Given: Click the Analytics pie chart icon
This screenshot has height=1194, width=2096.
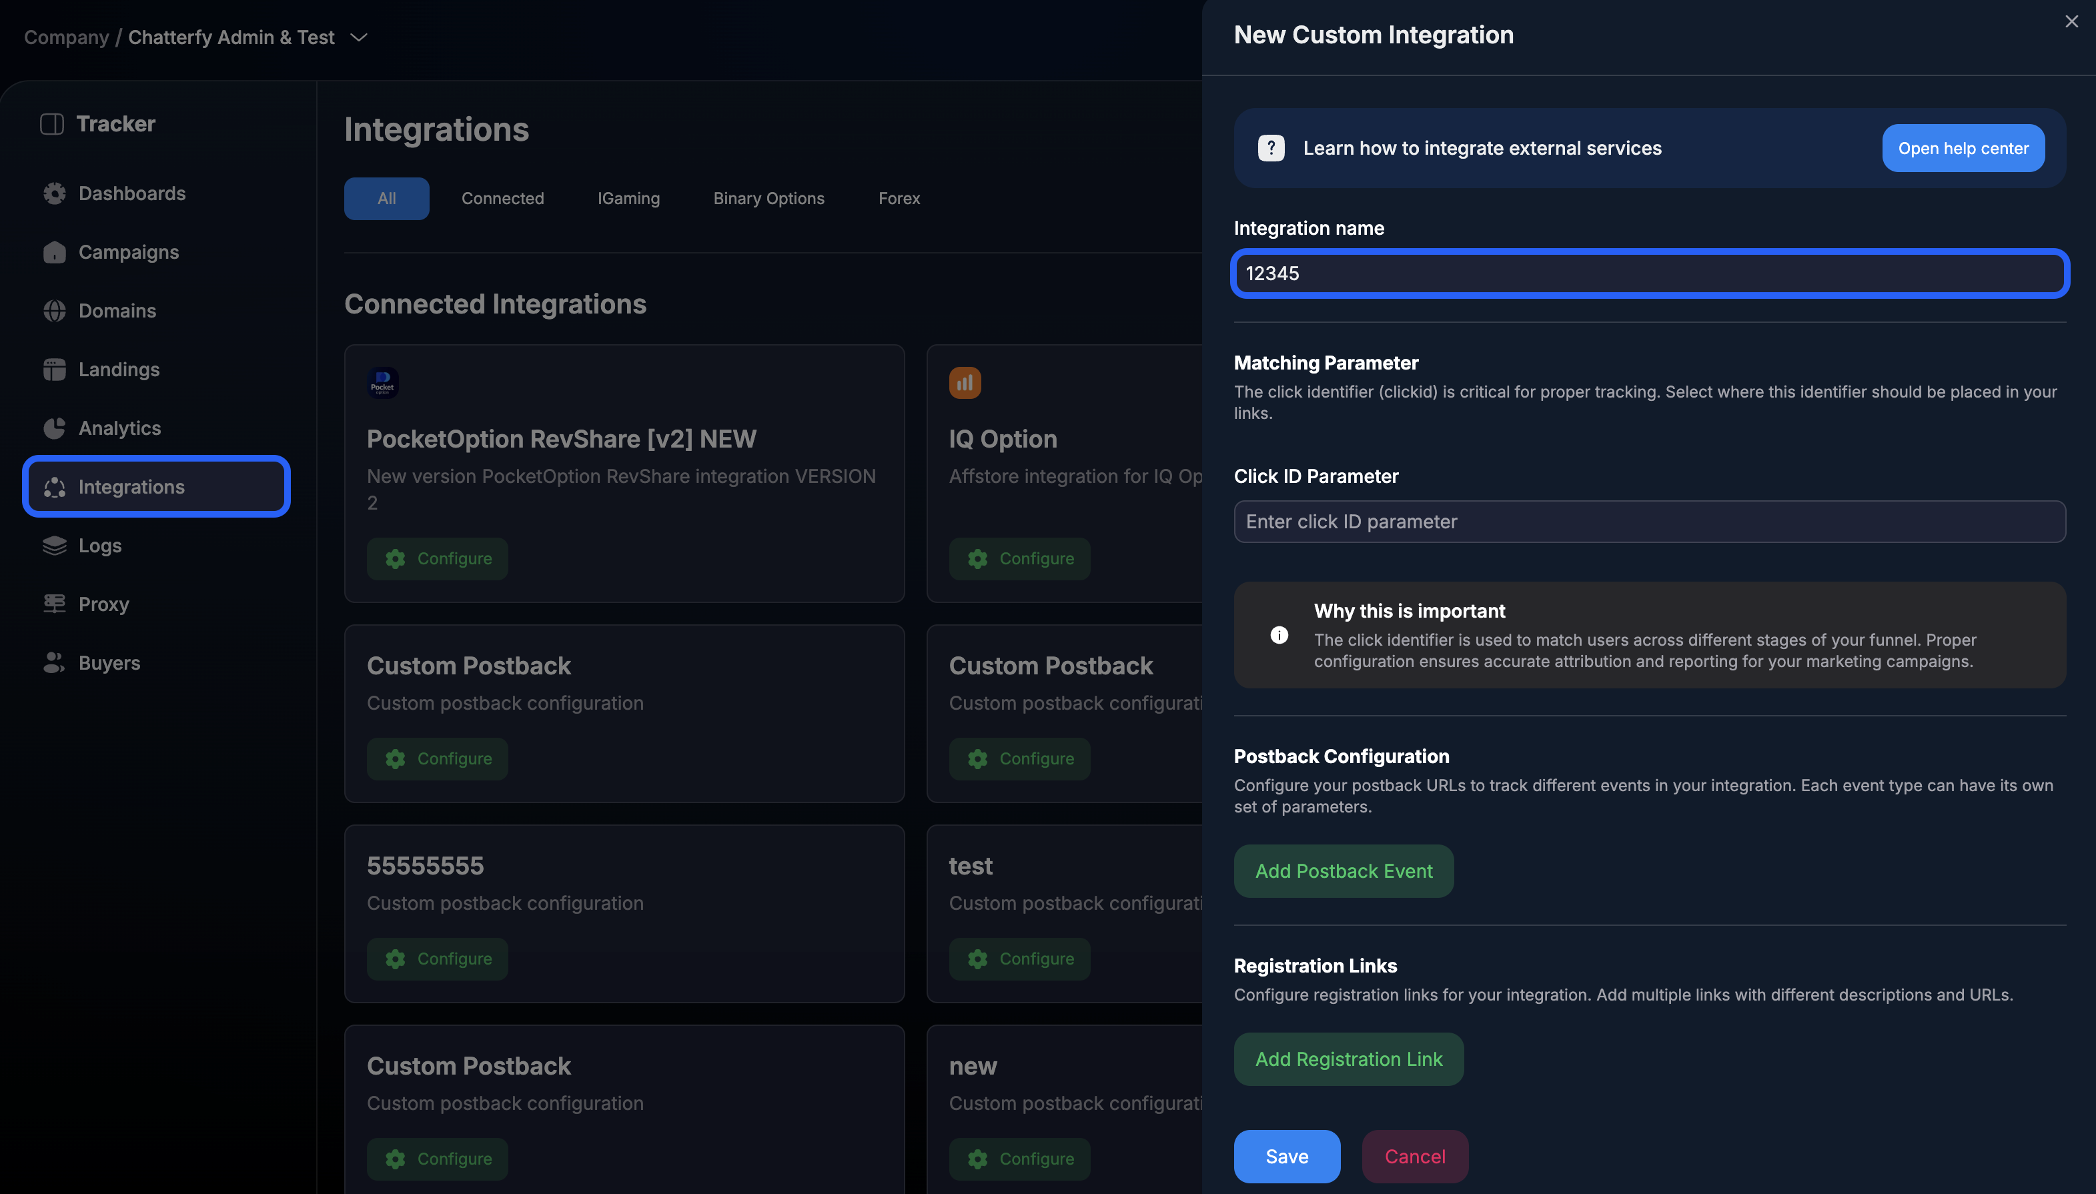Looking at the screenshot, I should [55, 428].
